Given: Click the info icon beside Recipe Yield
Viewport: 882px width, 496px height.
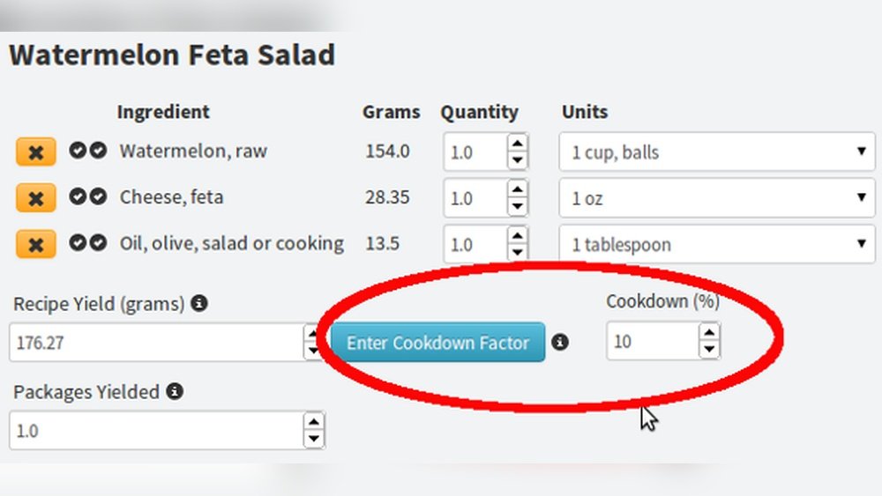Looking at the screenshot, I should click(200, 304).
